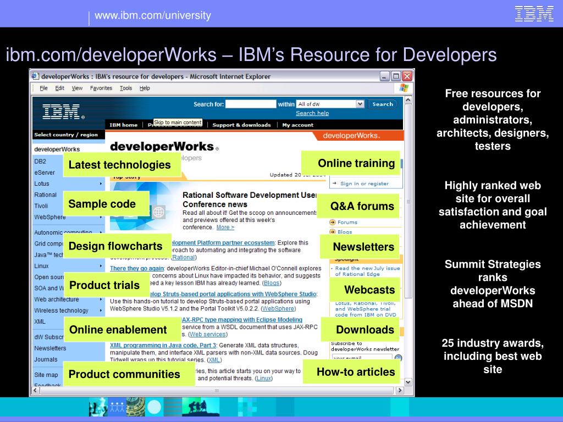The height and width of the screenshot is (422, 563).
Task: Open Read the new July issue link
Action: [367, 271]
